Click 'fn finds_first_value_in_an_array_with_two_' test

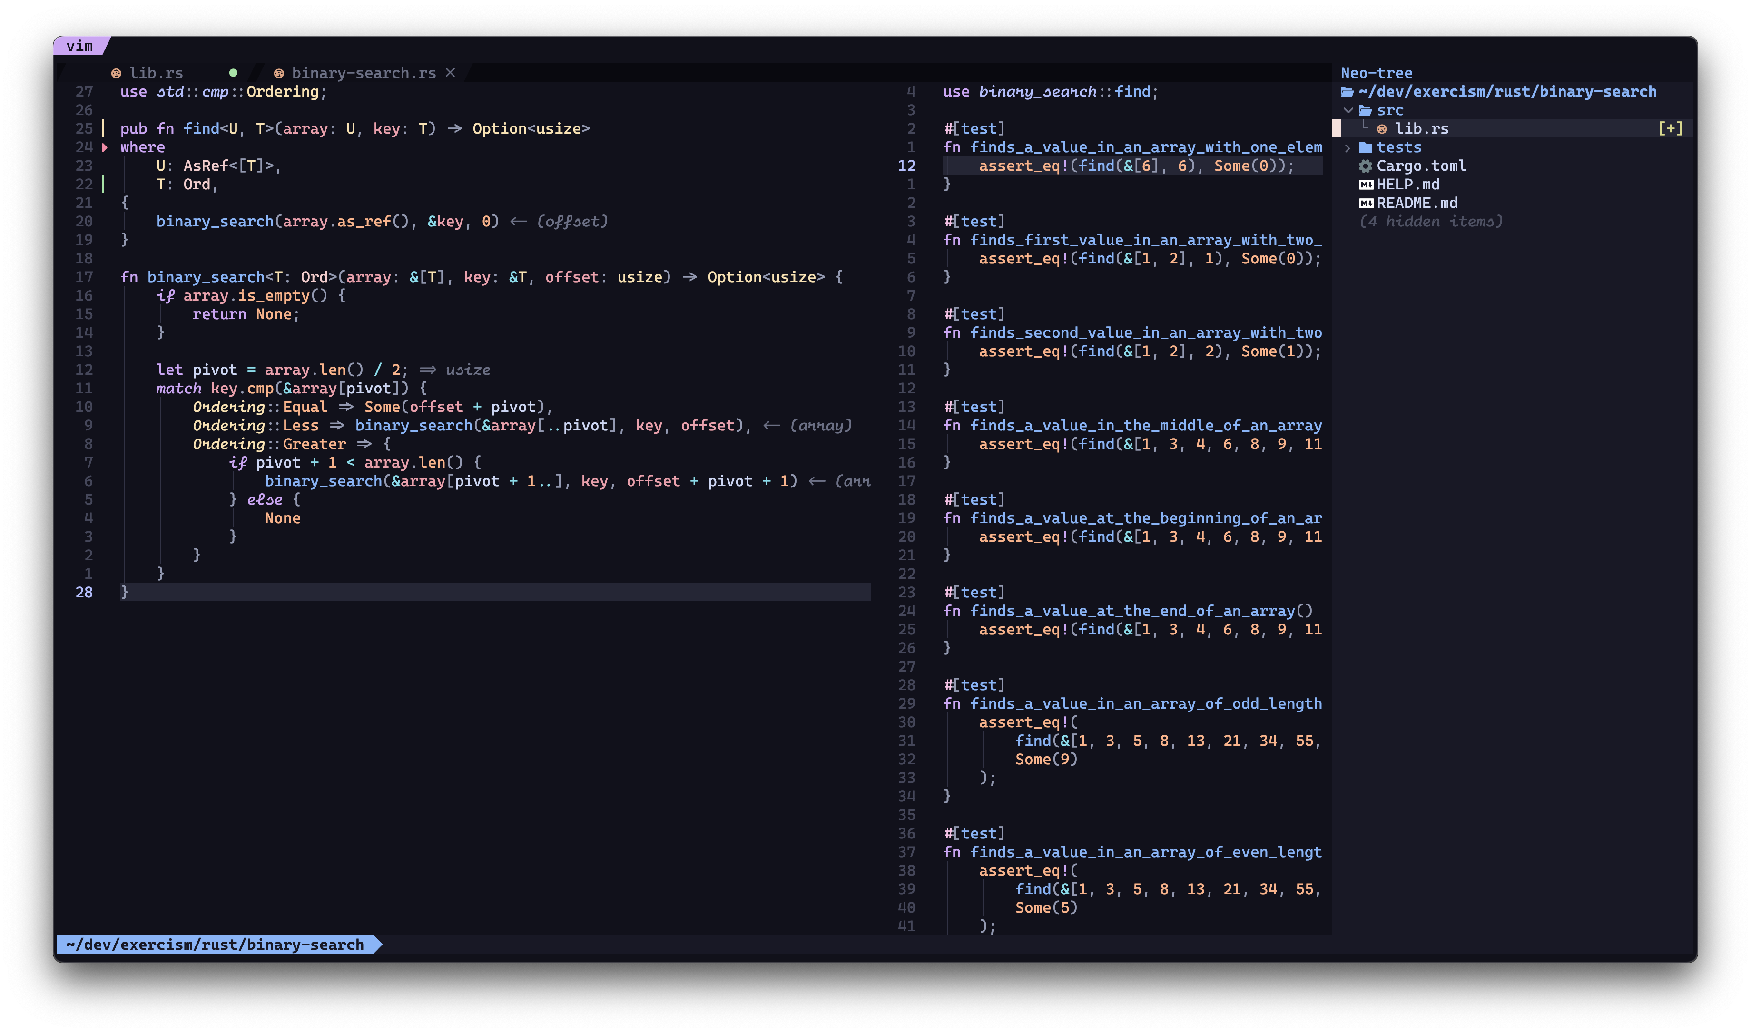click(x=1132, y=240)
